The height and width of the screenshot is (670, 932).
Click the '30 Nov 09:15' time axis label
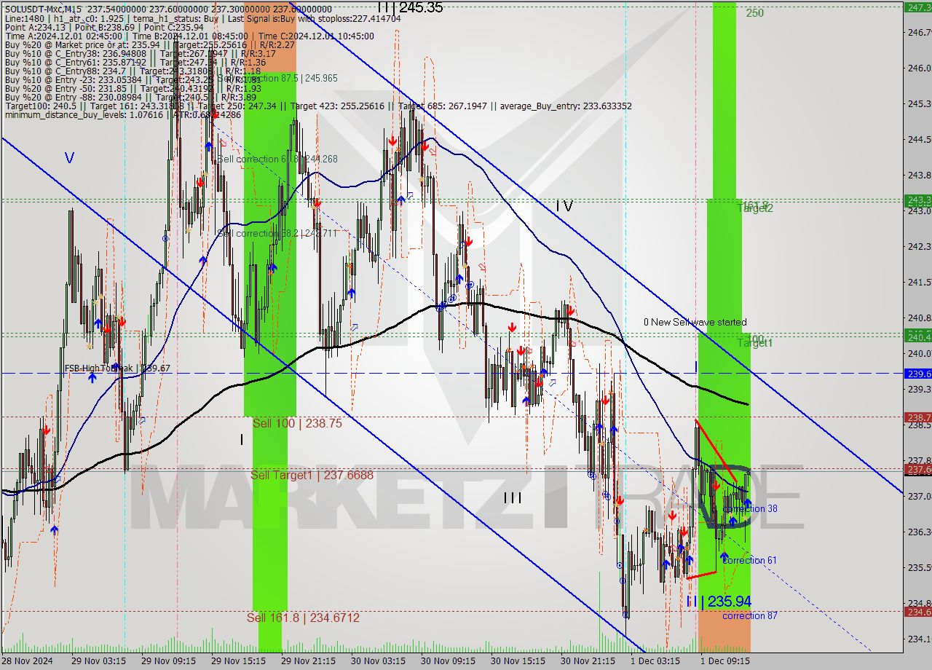click(x=448, y=661)
